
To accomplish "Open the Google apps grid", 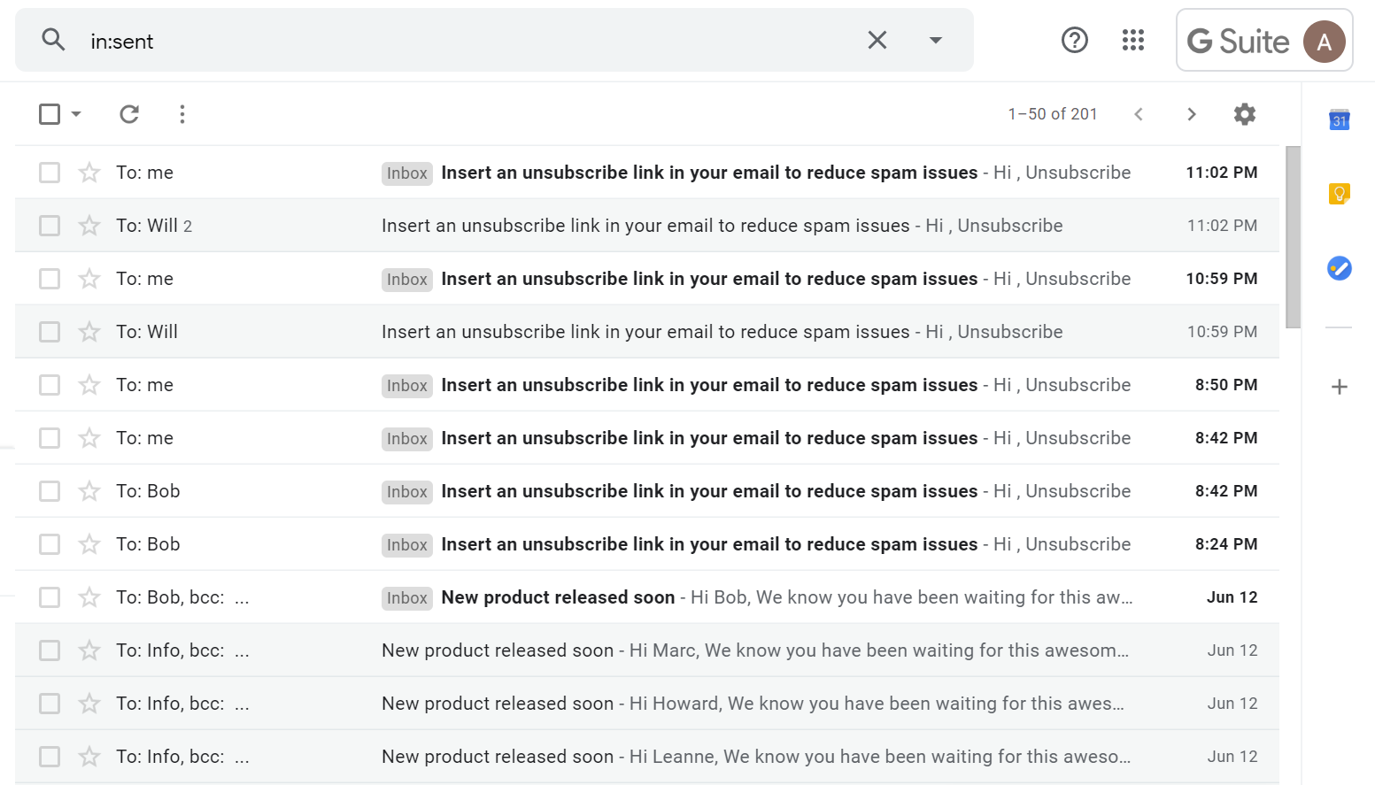I will click(1133, 40).
